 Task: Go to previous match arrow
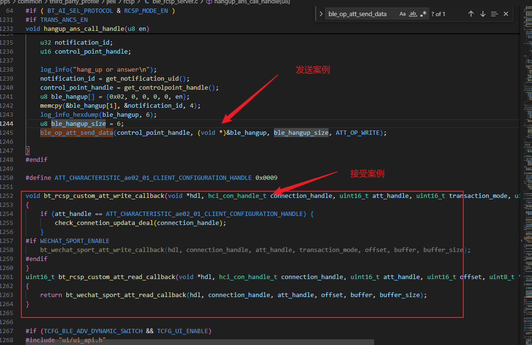(471, 14)
